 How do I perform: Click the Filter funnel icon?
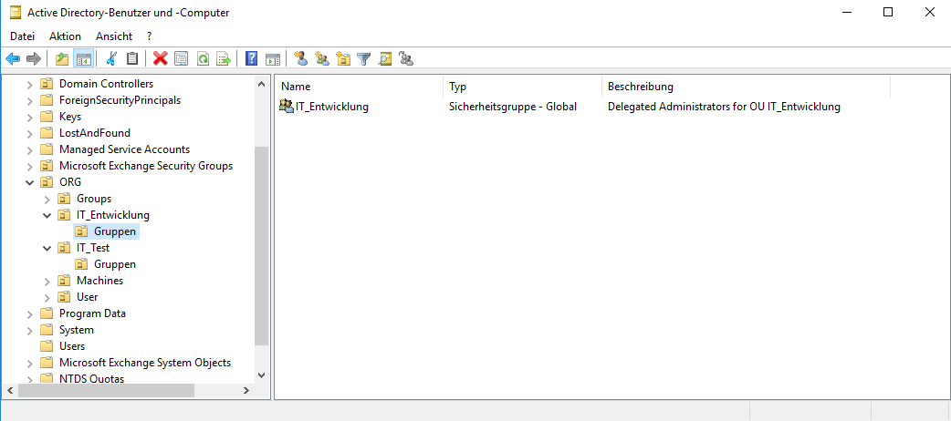(x=364, y=59)
